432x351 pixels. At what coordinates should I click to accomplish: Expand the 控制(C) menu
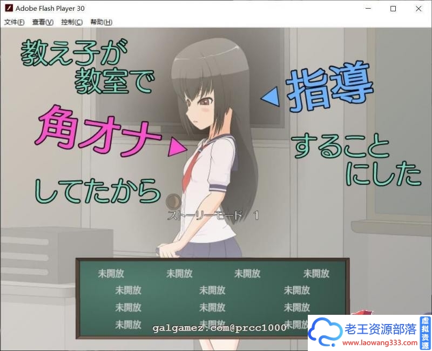[x=72, y=22]
